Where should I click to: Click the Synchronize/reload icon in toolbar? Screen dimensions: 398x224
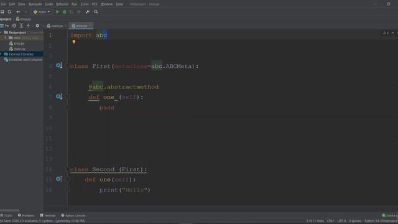pyautogui.click(x=9, y=12)
